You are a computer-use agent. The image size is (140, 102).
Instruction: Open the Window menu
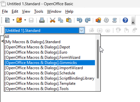54,11
